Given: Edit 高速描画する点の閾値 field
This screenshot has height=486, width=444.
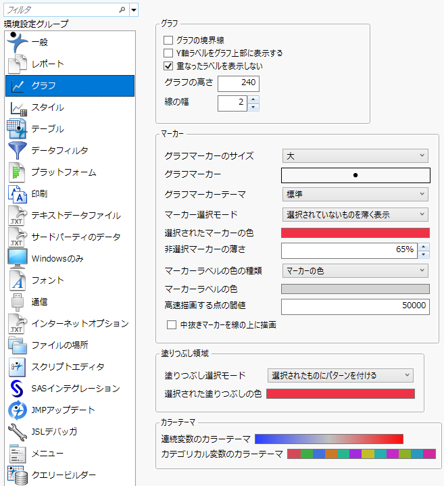Looking at the screenshot, I should [355, 307].
